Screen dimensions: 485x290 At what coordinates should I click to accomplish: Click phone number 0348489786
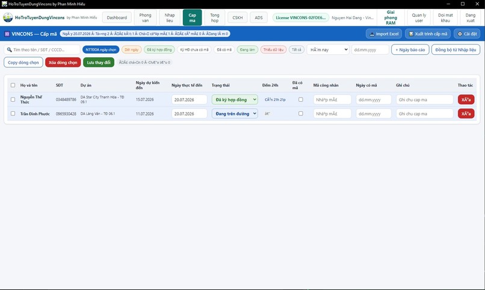click(x=66, y=99)
